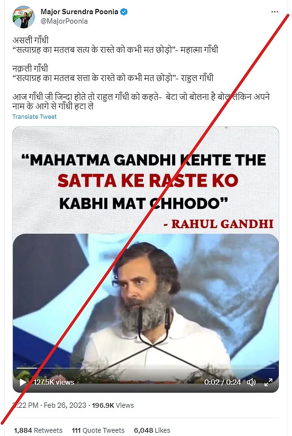Open the @MajorPoonia handle link
Screen dimensions: 292x436
pos(64,21)
